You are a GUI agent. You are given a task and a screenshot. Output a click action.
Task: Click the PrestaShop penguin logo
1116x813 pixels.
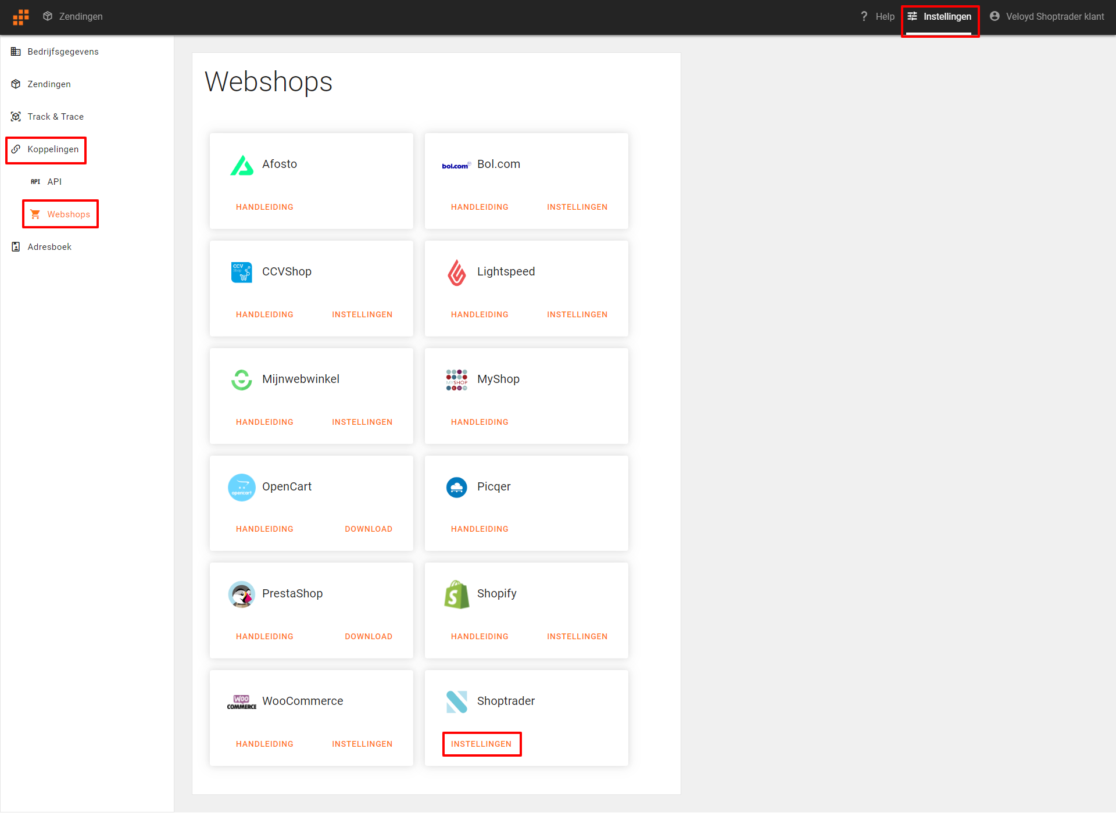click(x=242, y=594)
